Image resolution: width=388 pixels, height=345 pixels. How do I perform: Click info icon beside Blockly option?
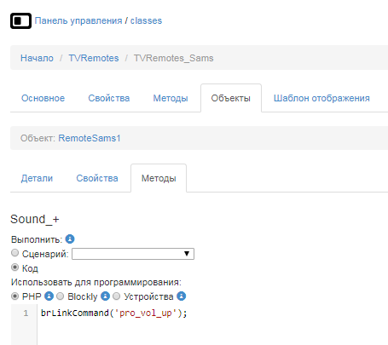(105, 296)
